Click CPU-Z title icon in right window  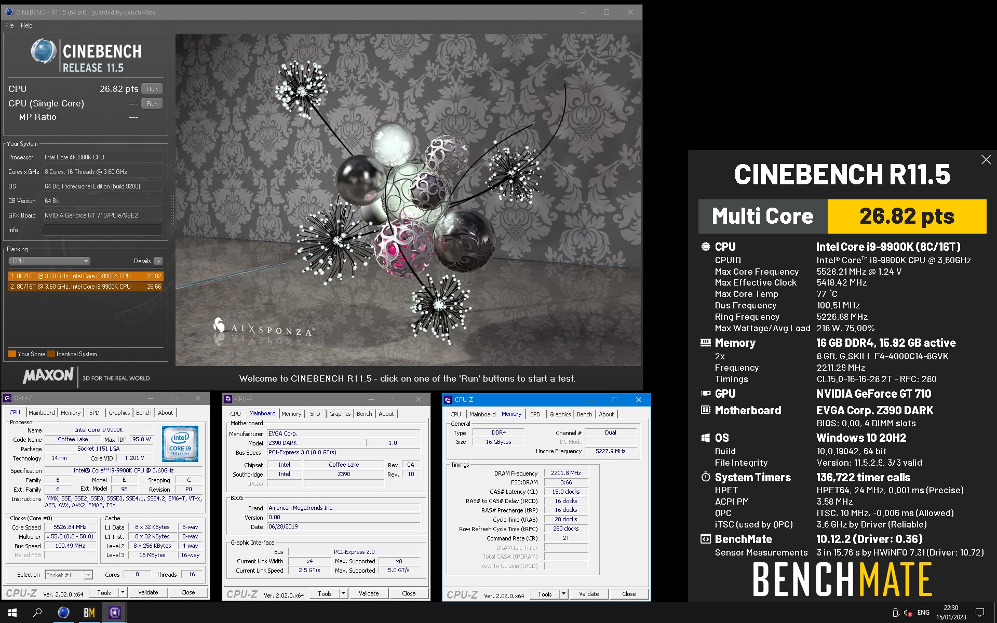point(448,400)
